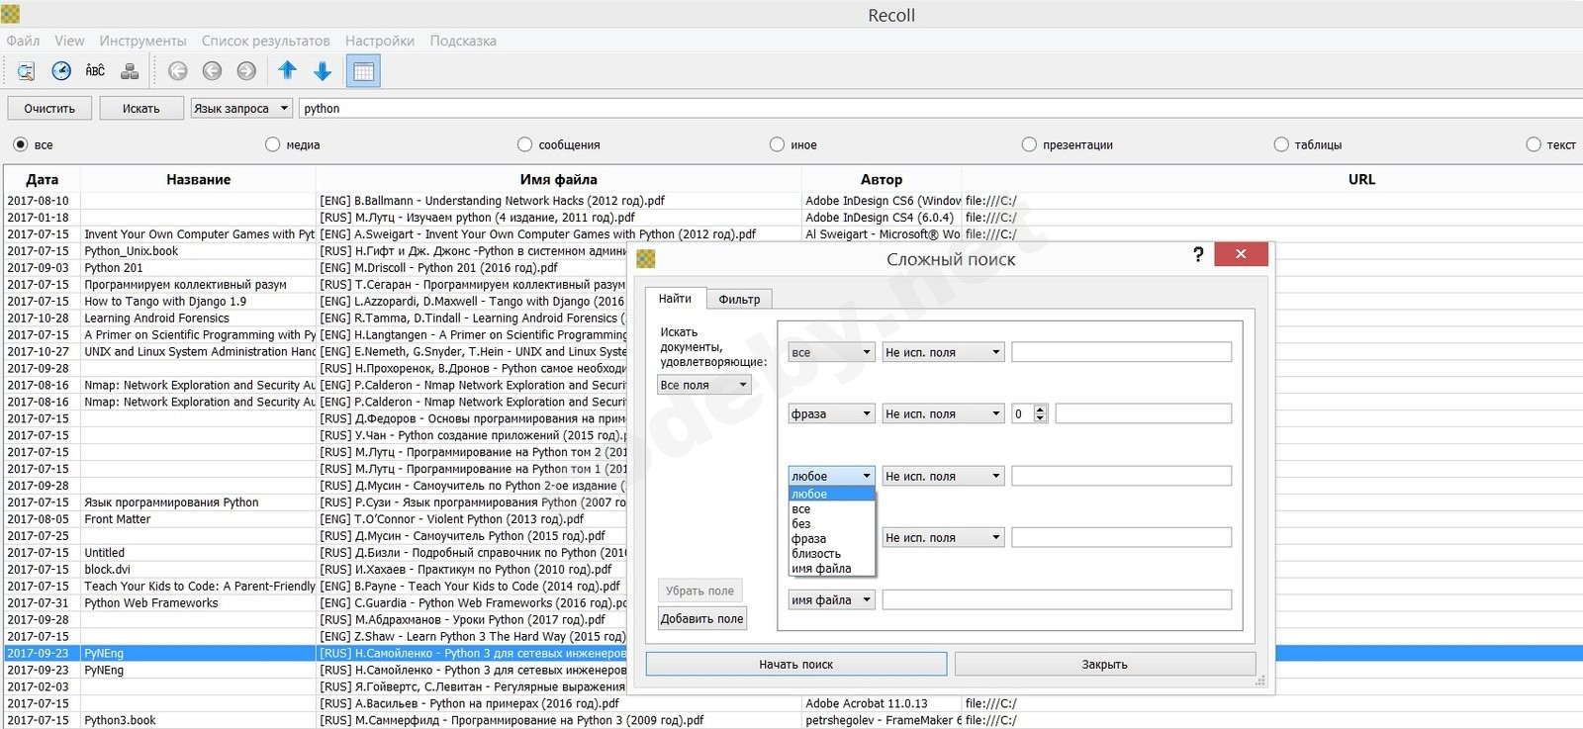Viewport: 1583px width, 729px height.
Task: Open the "Инструменты" menu
Action: (x=142, y=41)
